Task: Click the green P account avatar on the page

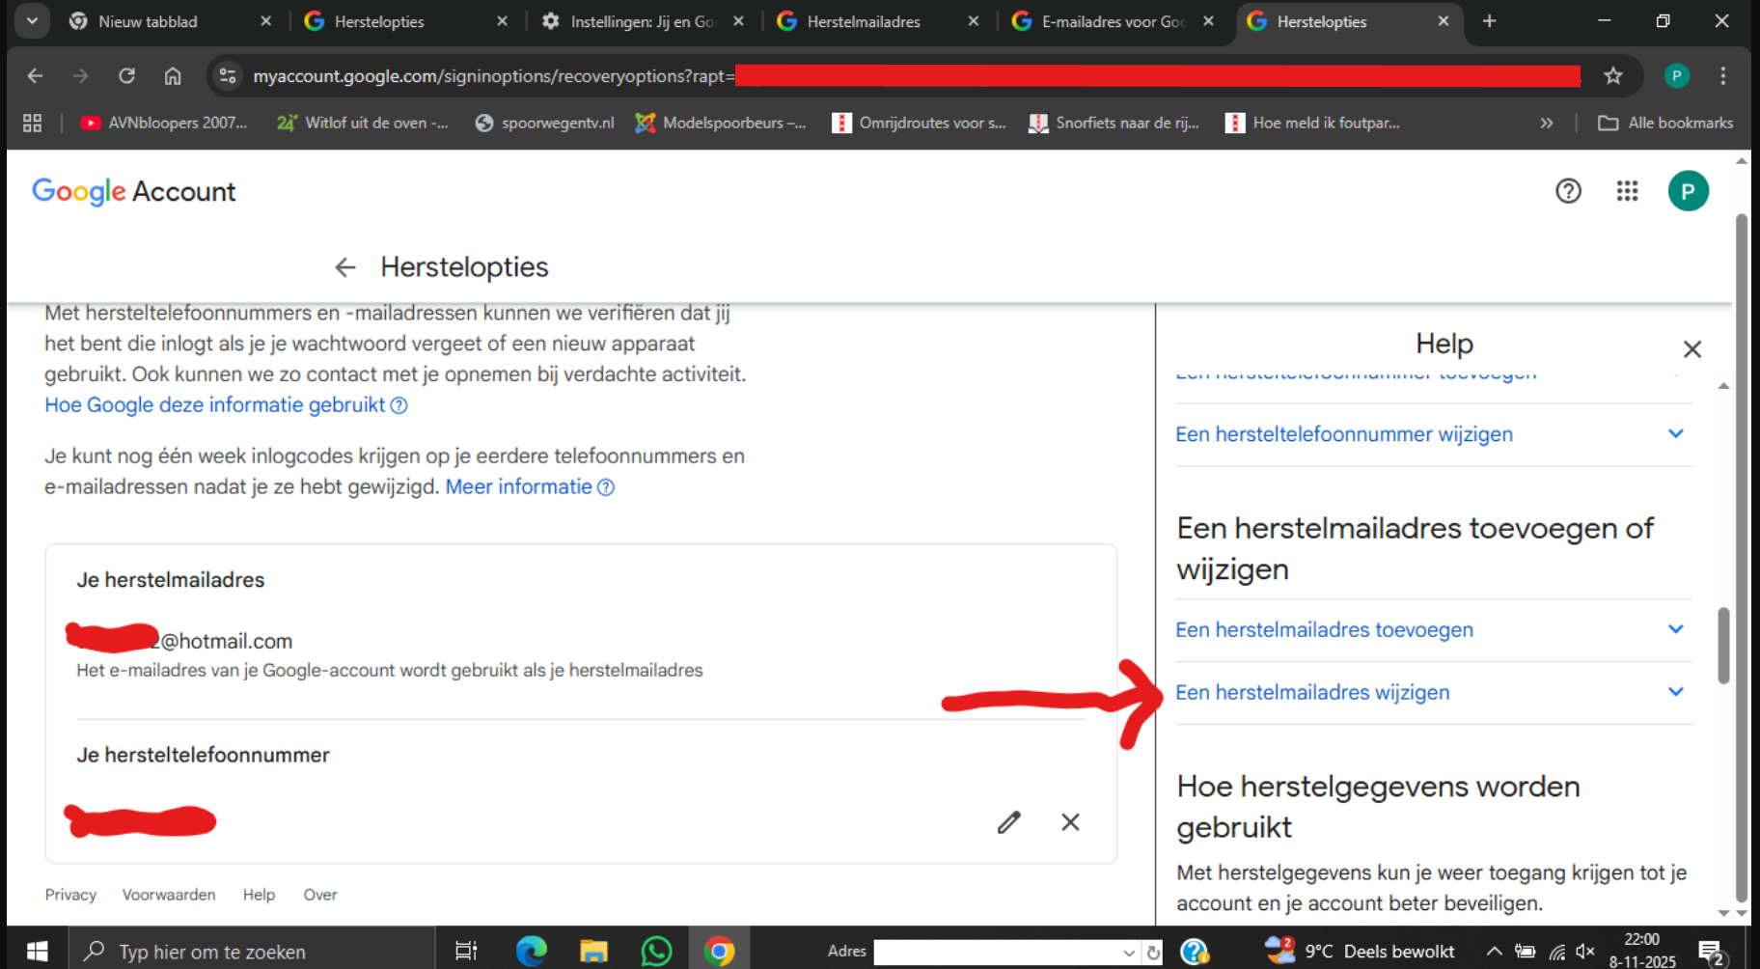Action: (1689, 191)
